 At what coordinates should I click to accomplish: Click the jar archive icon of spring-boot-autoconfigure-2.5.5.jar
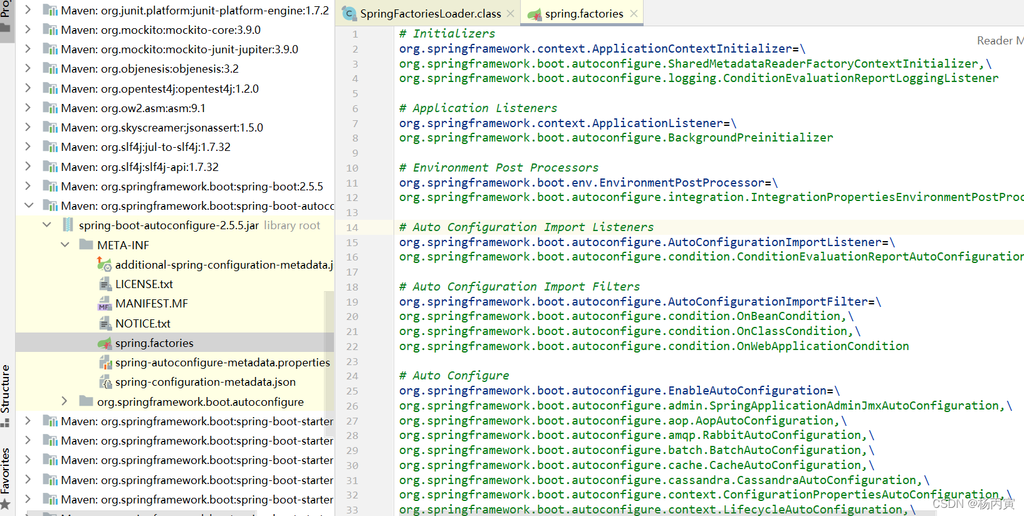pyautogui.click(x=68, y=225)
